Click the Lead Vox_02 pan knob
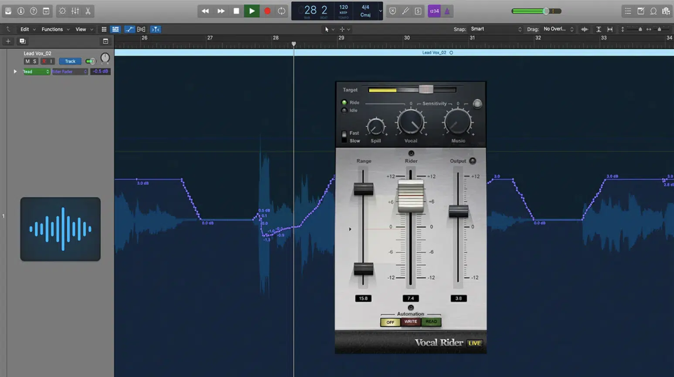674x377 pixels. click(105, 58)
